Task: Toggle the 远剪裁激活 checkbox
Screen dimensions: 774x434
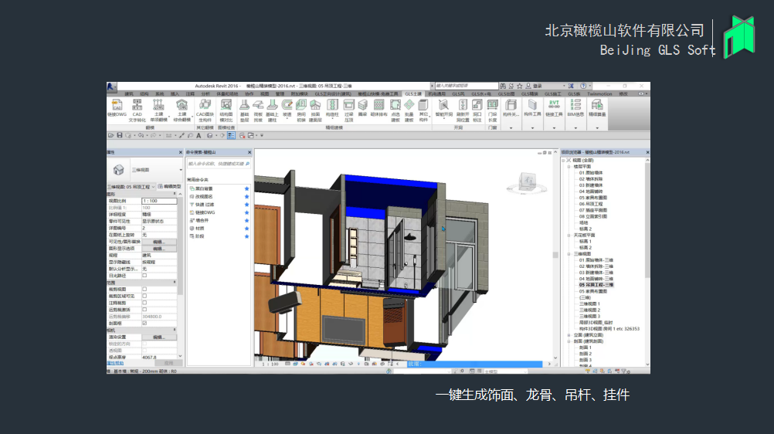Action: pos(144,310)
